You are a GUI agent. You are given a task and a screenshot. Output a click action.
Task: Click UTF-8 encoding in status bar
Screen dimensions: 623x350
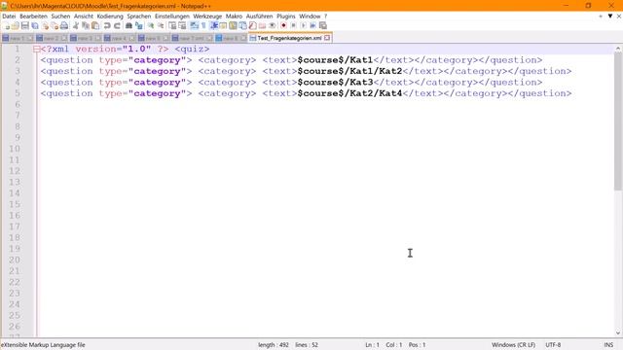(x=553, y=345)
